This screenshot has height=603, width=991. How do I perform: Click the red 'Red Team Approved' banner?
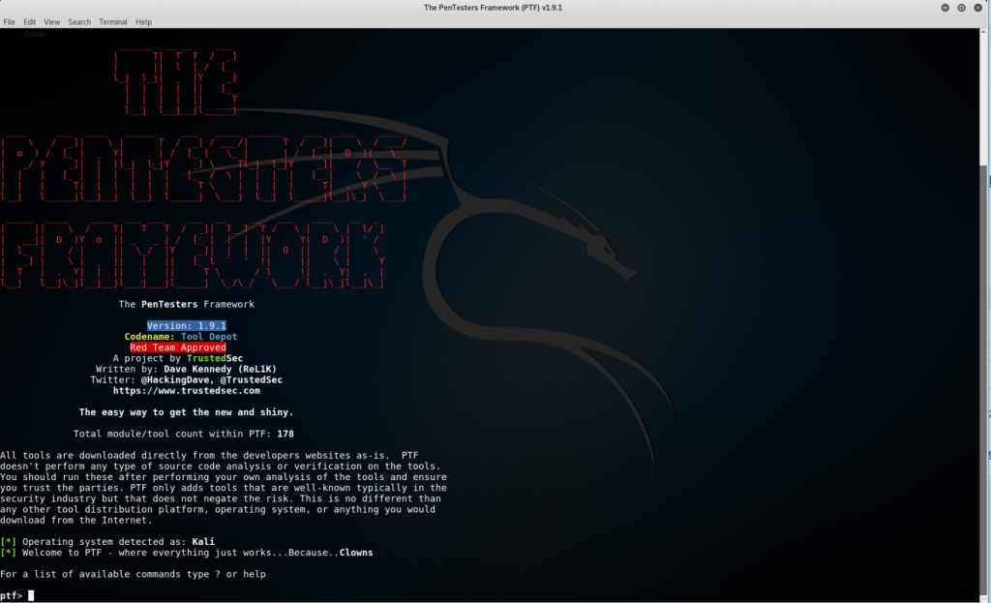[178, 347]
